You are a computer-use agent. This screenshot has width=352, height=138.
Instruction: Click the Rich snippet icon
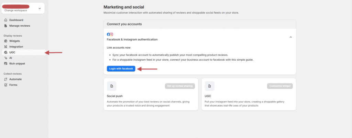click(x=5, y=63)
